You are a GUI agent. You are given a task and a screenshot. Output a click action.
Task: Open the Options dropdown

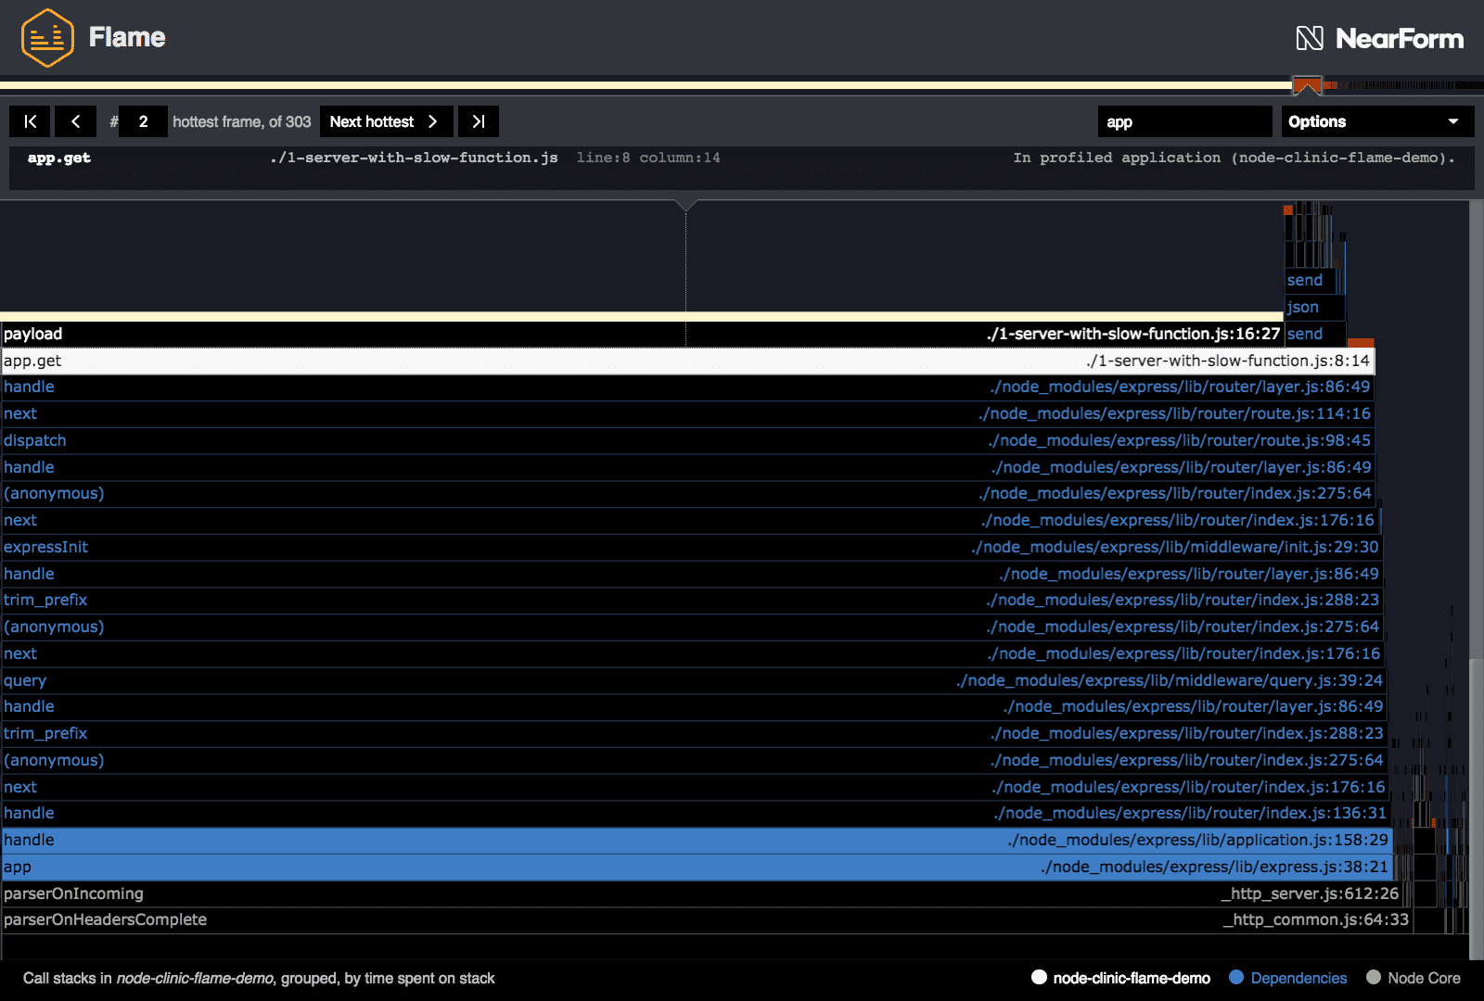pos(1376,120)
